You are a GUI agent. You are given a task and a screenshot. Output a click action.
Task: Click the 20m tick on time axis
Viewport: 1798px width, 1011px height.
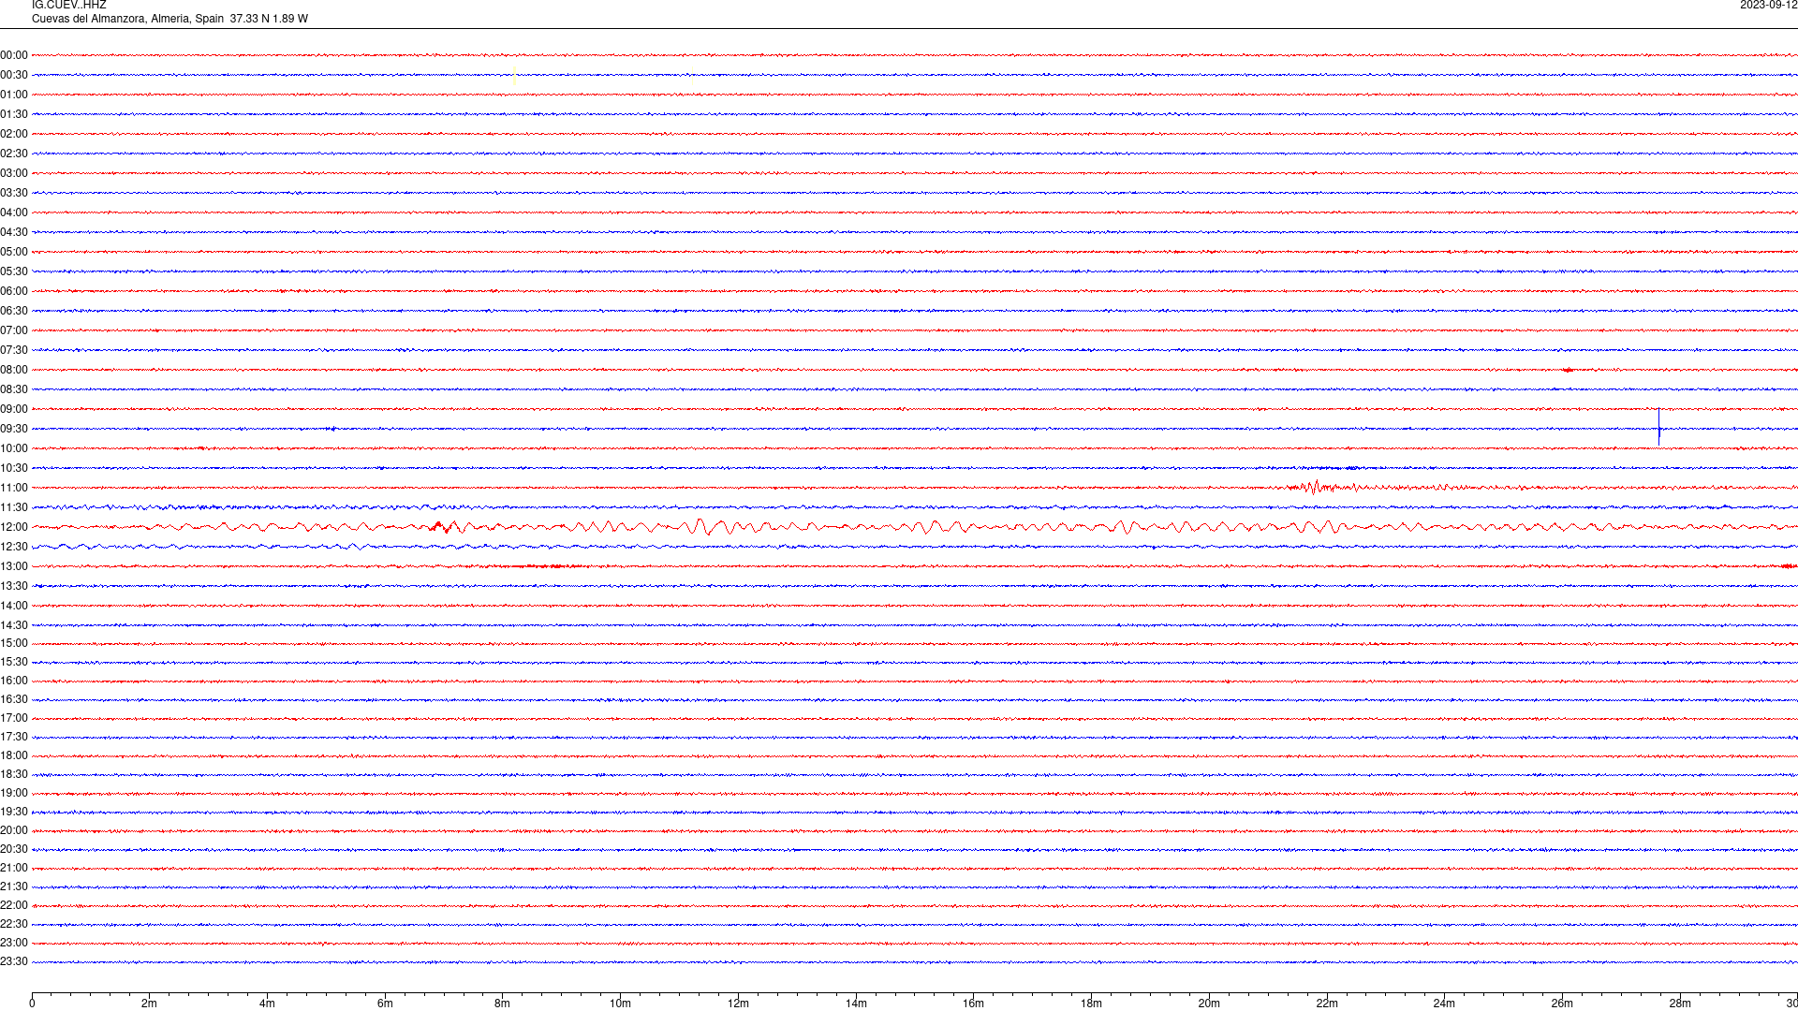click(x=1209, y=1003)
